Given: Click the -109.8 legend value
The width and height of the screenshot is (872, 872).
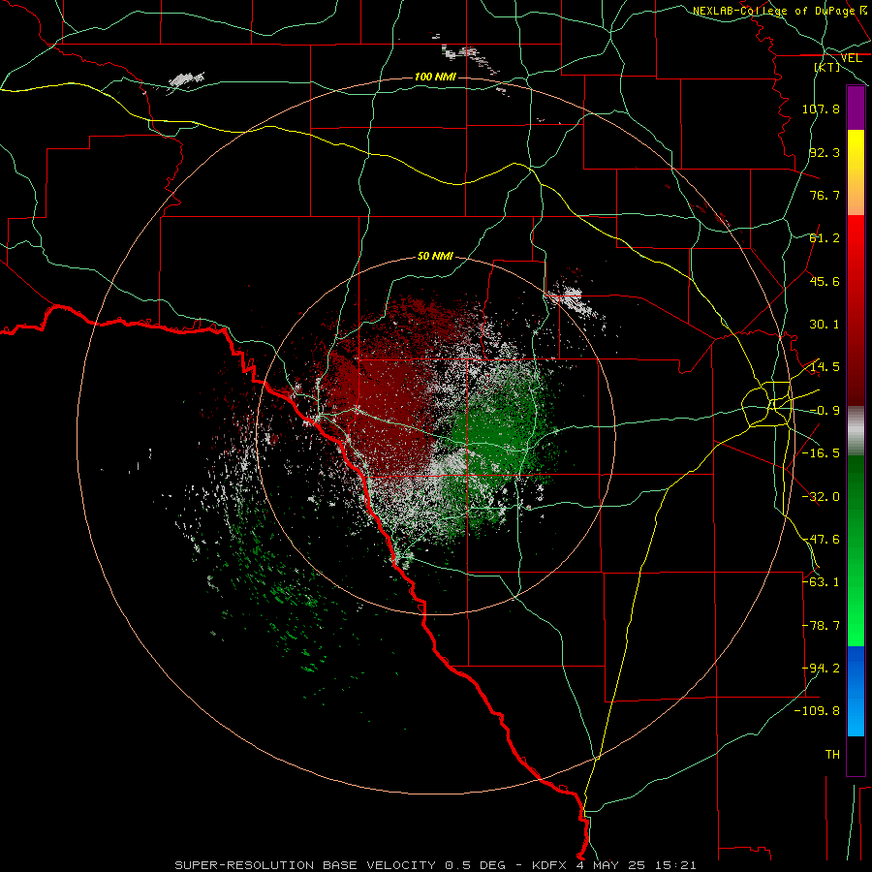Looking at the screenshot, I should pyautogui.click(x=818, y=711).
